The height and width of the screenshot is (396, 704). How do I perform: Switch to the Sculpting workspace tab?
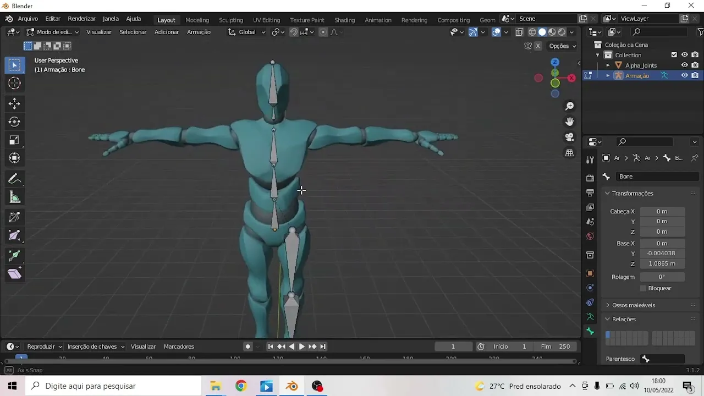231,20
